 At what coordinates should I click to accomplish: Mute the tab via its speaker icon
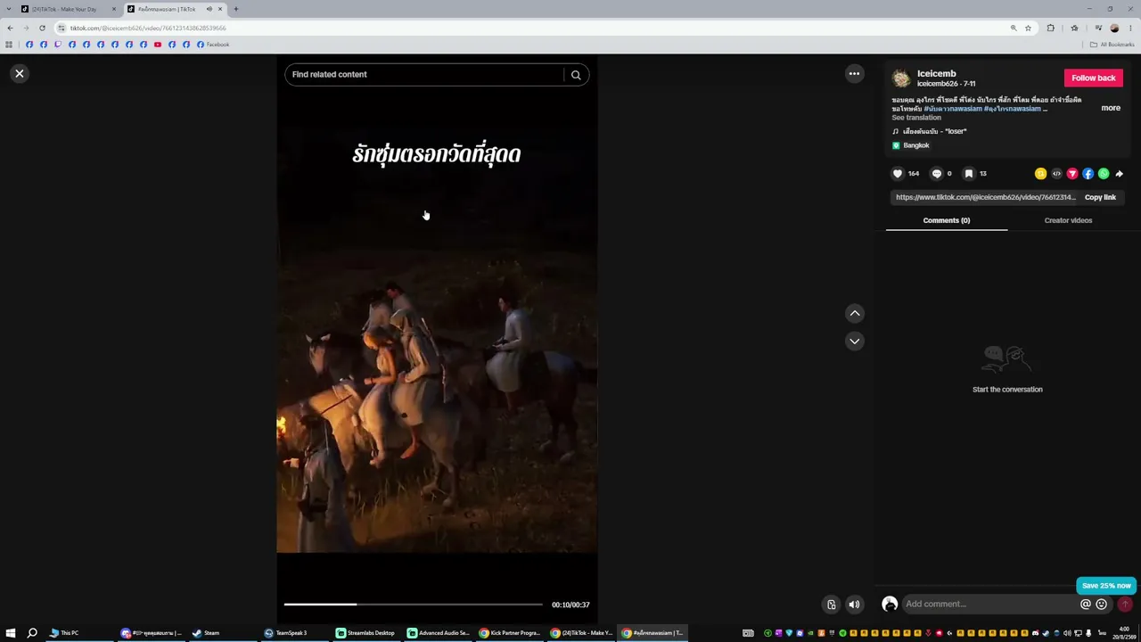[209, 9]
